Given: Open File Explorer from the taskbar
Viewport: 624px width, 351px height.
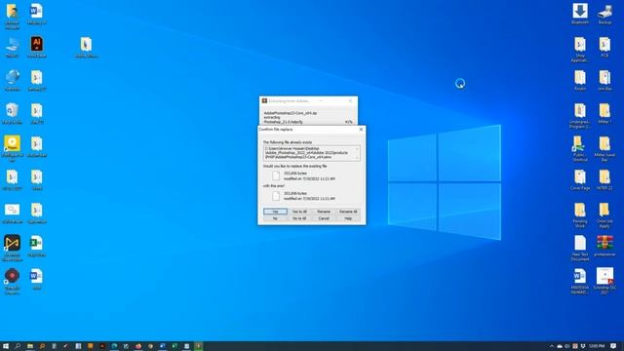Looking at the screenshot, I should [x=30, y=346].
